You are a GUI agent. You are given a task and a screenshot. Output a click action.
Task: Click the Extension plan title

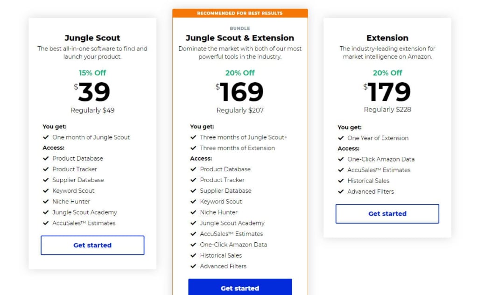pyautogui.click(x=387, y=38)
